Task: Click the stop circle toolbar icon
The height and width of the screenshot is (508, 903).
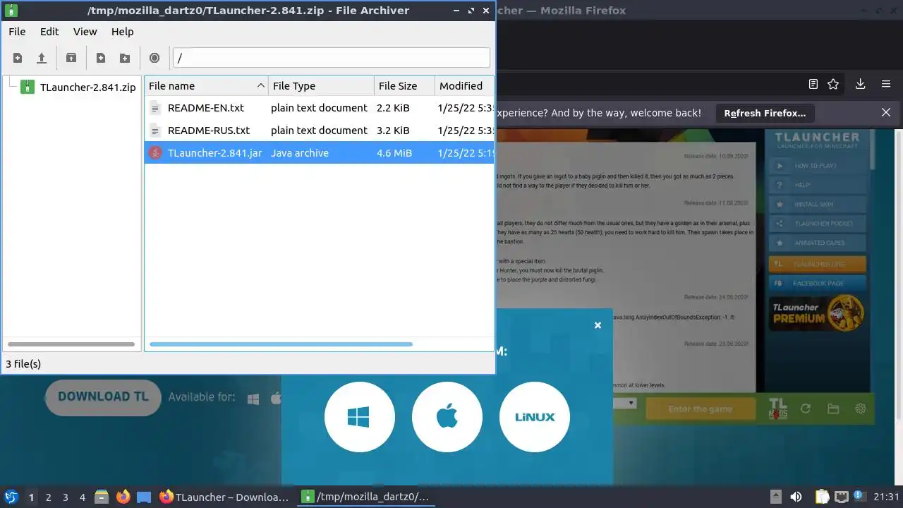Action: [x=154, y=58]
